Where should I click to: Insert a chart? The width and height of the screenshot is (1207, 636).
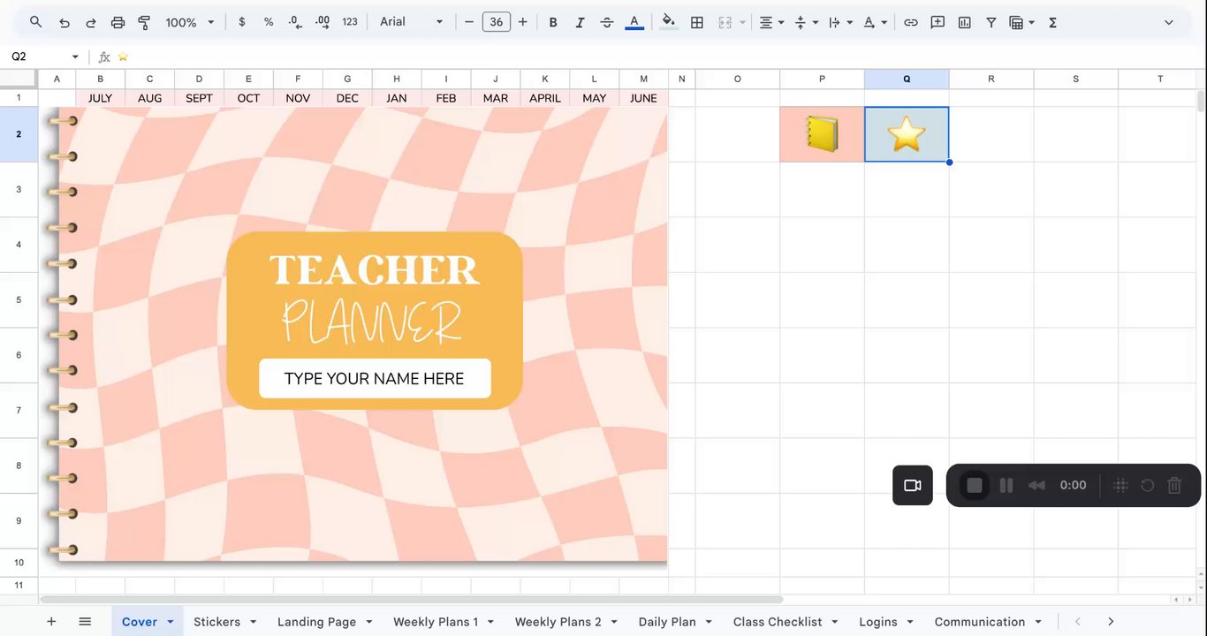tap(965, 22)
